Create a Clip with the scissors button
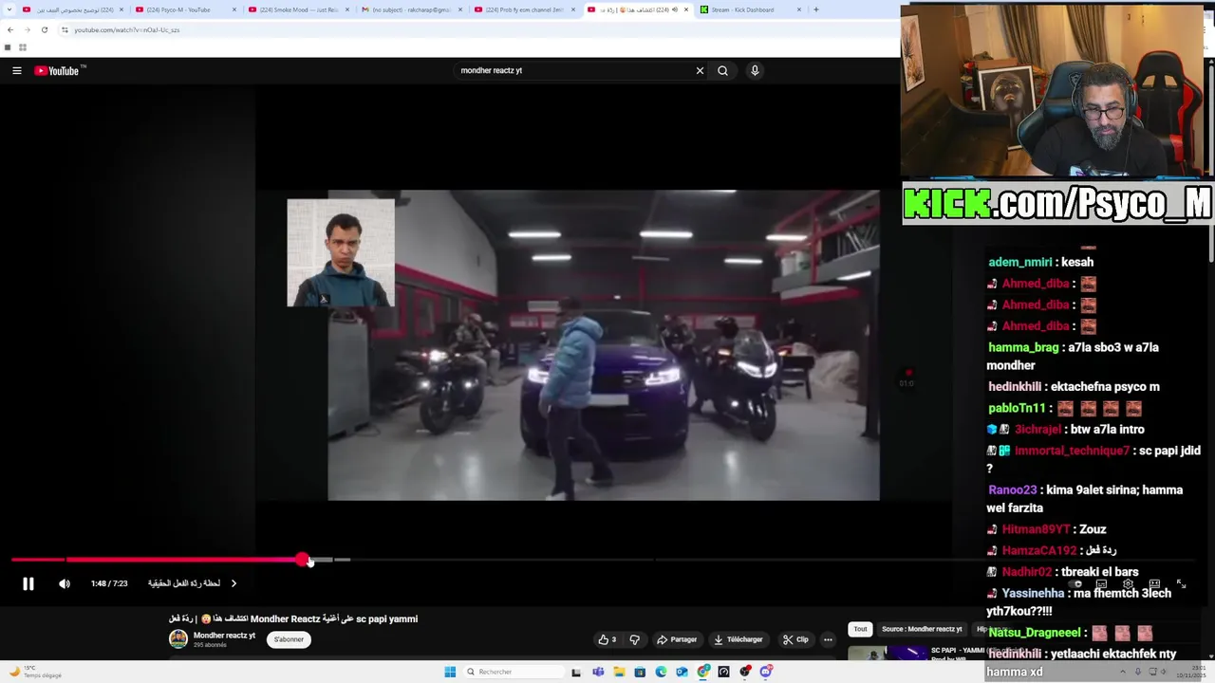Screen dimensions: 1215x683 tap(796, 639)
